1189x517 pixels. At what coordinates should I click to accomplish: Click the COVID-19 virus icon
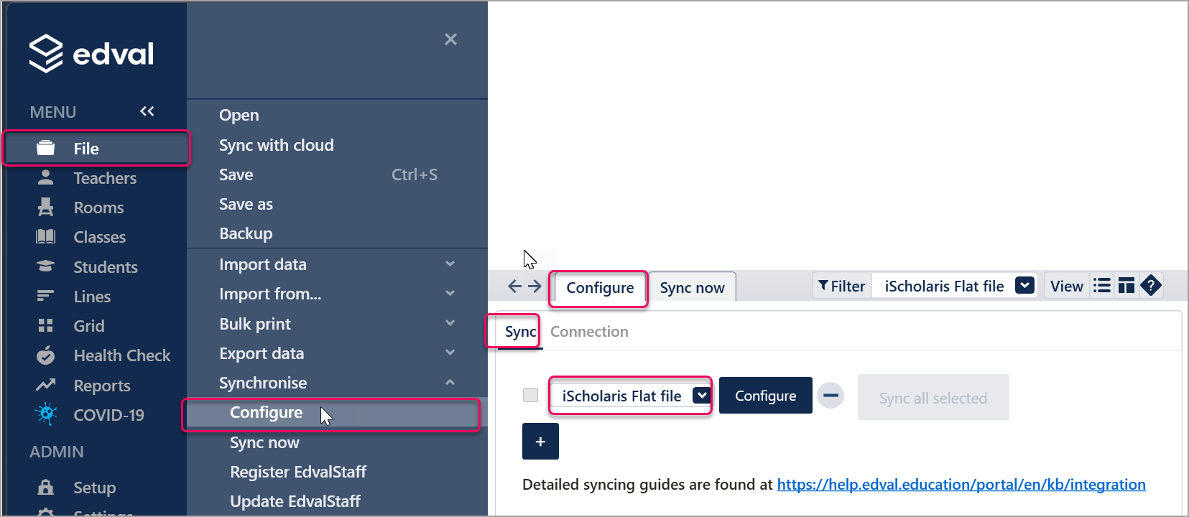(x=45, y=414)
